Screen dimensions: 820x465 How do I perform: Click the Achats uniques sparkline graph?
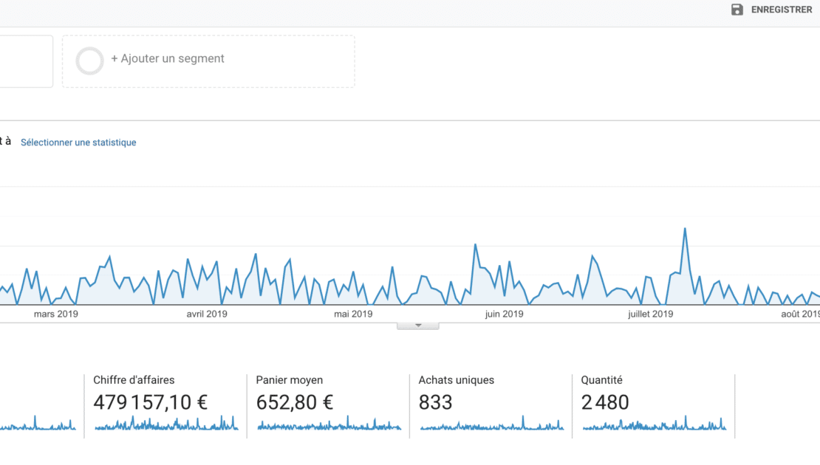pos(491,425)
